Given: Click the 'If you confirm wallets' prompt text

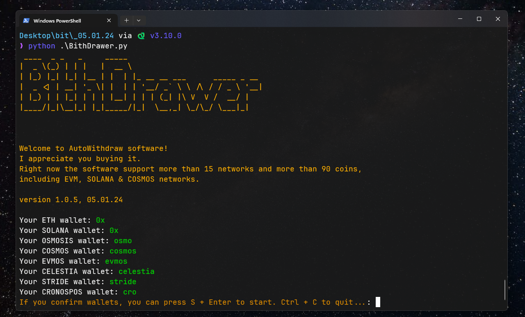Looking at the screenshot, I should coord(195,302).
